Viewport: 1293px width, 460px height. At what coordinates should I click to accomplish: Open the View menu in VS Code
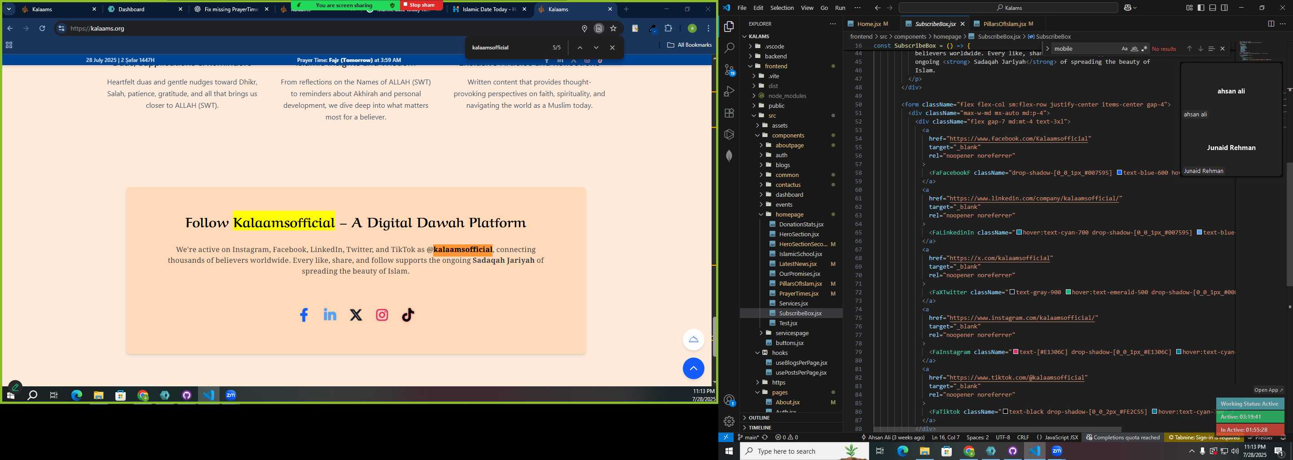pyautogui.click(x=807, y=8)
